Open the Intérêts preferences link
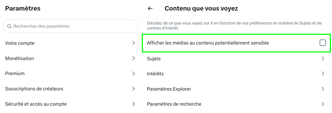 155,74
